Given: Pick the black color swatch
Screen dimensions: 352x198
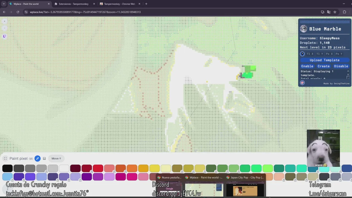Looking at the screenshot, I should click(7, 168).
